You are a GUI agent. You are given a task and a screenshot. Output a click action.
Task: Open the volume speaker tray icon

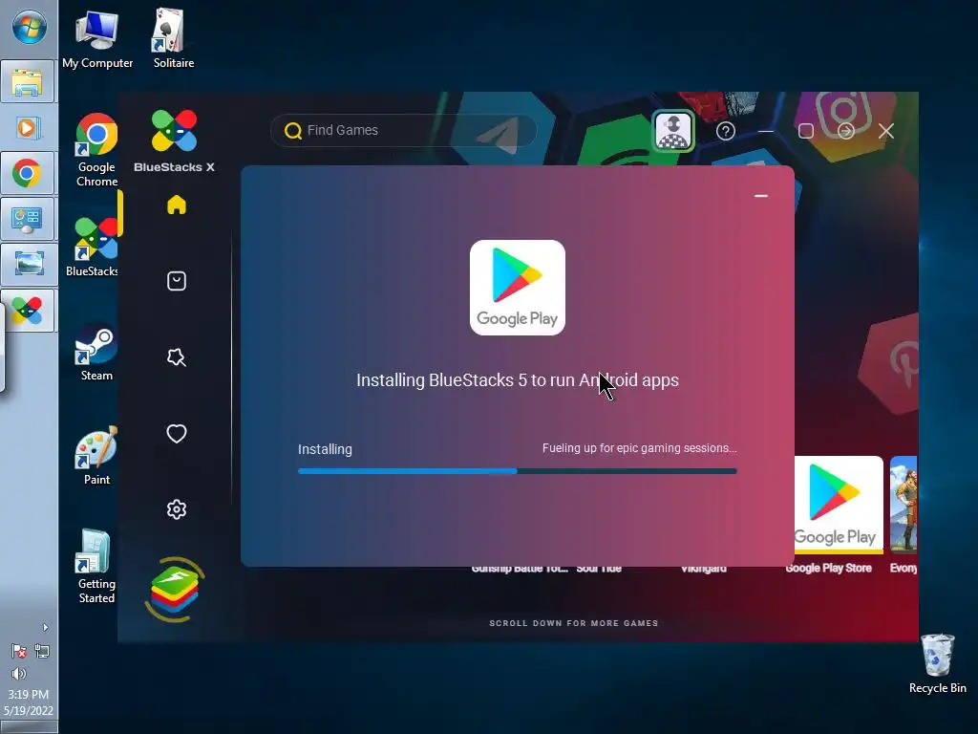tap(19, 674)
